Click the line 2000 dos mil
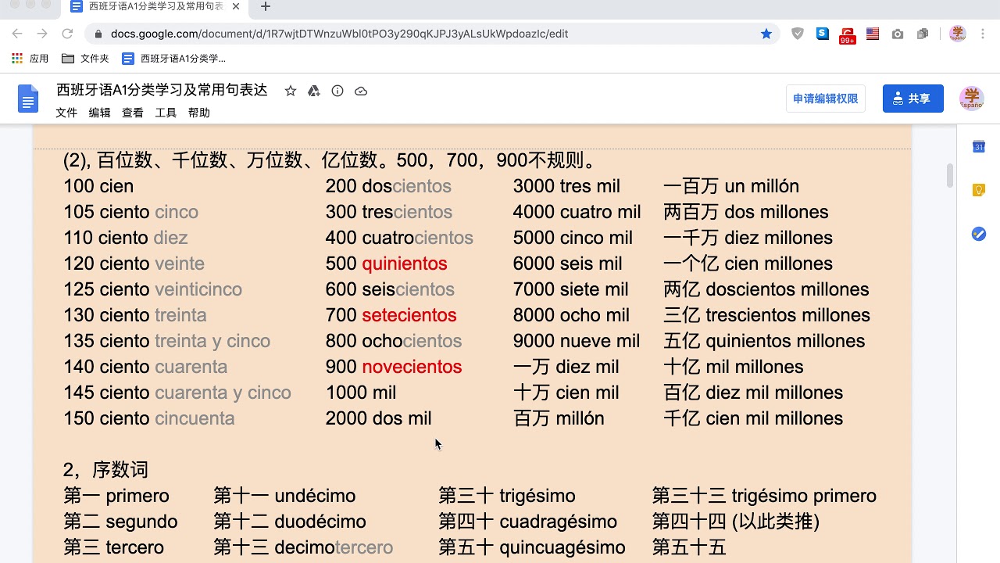Viewport: 1000px width, 563px height. (x=379, y=418)
